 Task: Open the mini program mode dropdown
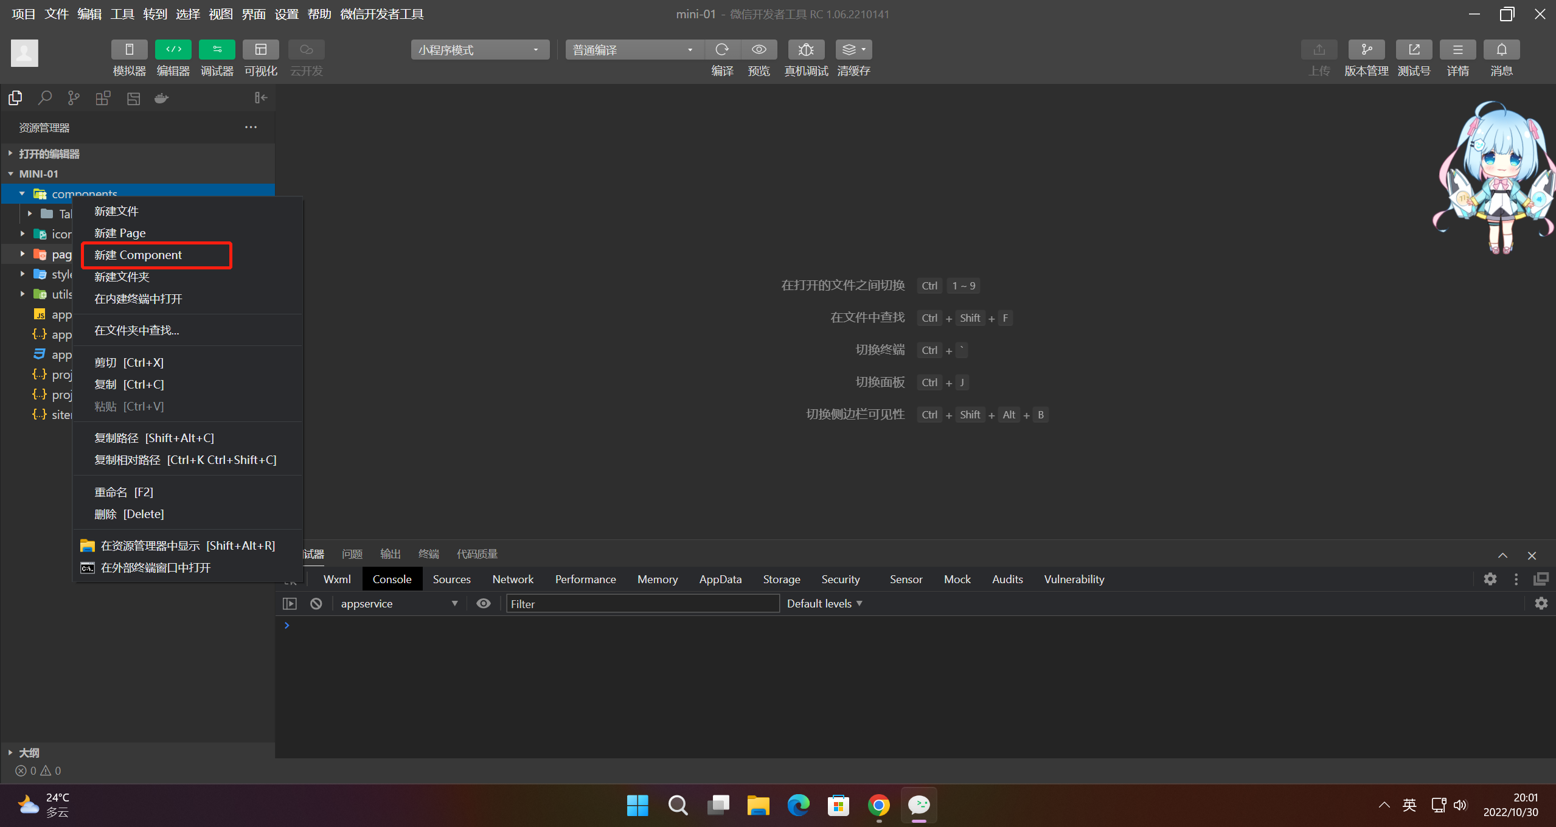click(x=479, y=50)
